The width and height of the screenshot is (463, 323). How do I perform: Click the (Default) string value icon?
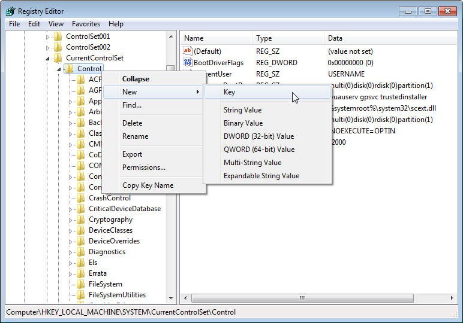pyautogui.click(x=188, y=51)
